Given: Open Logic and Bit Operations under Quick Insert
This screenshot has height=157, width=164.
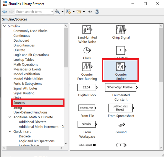Looking at the screenshot, I should 37,141.
